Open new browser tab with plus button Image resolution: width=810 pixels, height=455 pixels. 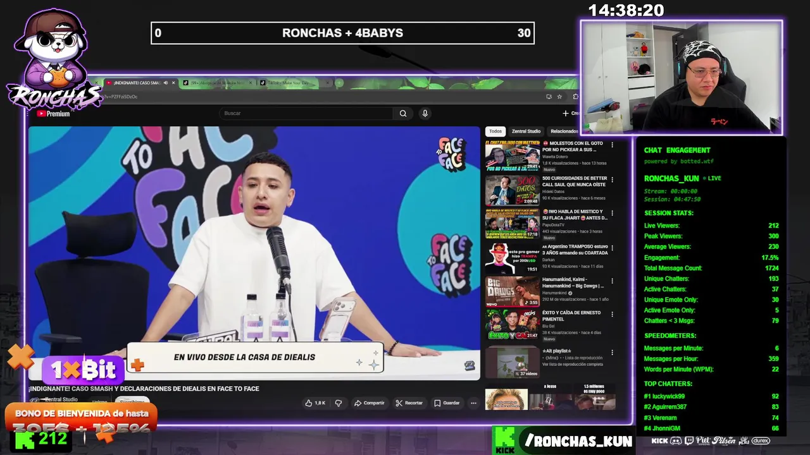[x=339, y=83]
